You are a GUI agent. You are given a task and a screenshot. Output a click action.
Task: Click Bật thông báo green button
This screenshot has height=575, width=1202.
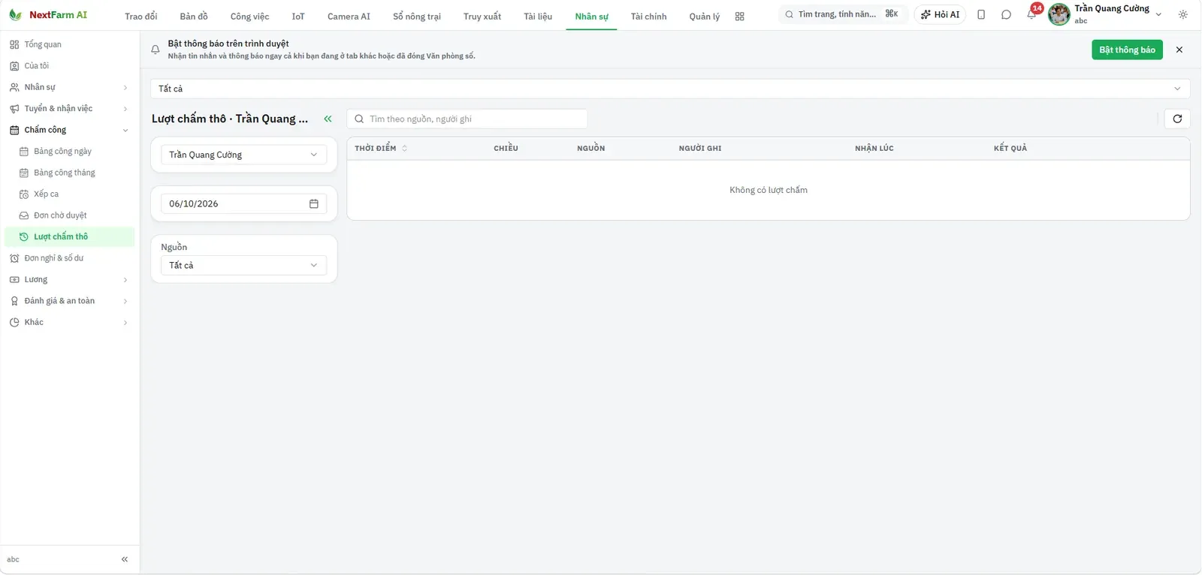(1127, 50)
